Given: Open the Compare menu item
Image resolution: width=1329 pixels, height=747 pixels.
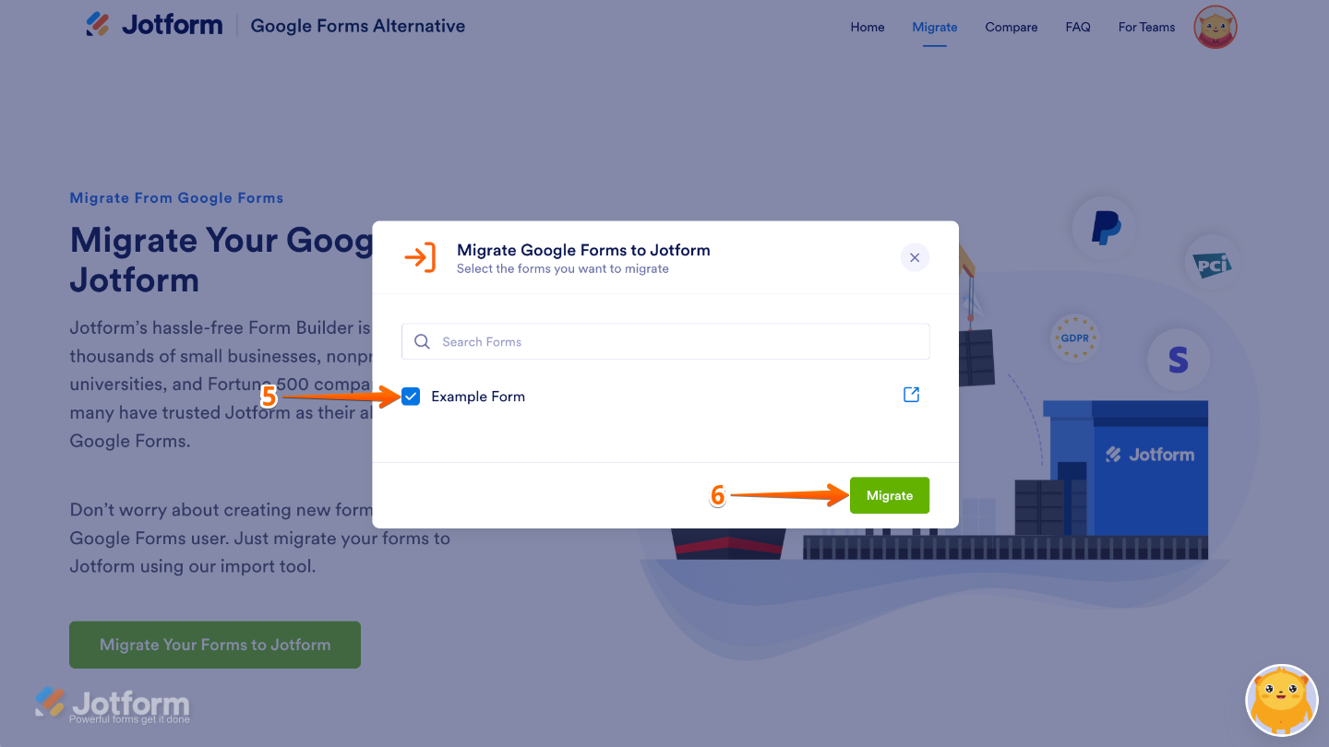Looking at the screenshot, I should pyautogui.click(x=1011, y=27).
